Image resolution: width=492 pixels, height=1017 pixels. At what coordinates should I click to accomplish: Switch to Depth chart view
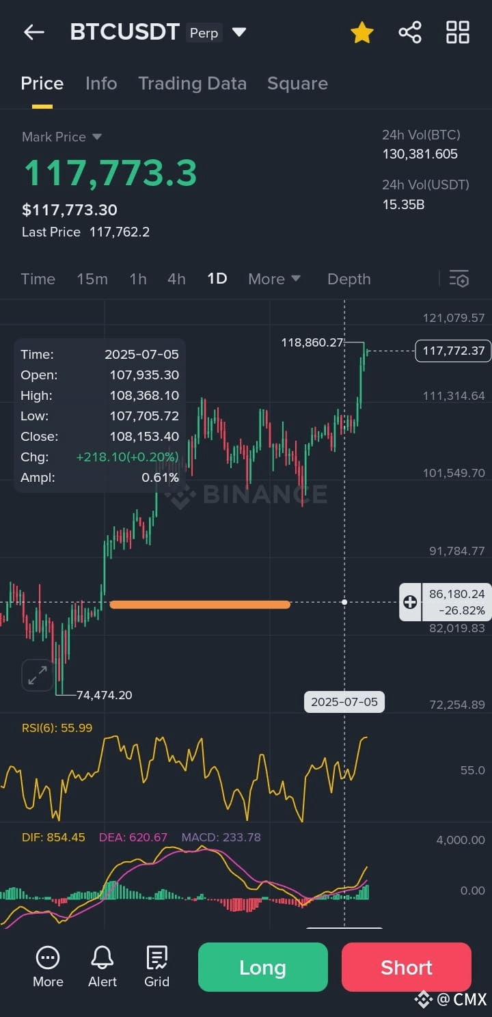coord(348,279)
